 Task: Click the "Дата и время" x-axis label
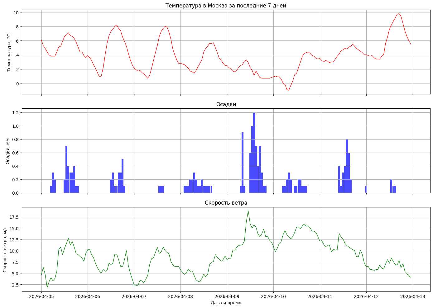point(226,303)
